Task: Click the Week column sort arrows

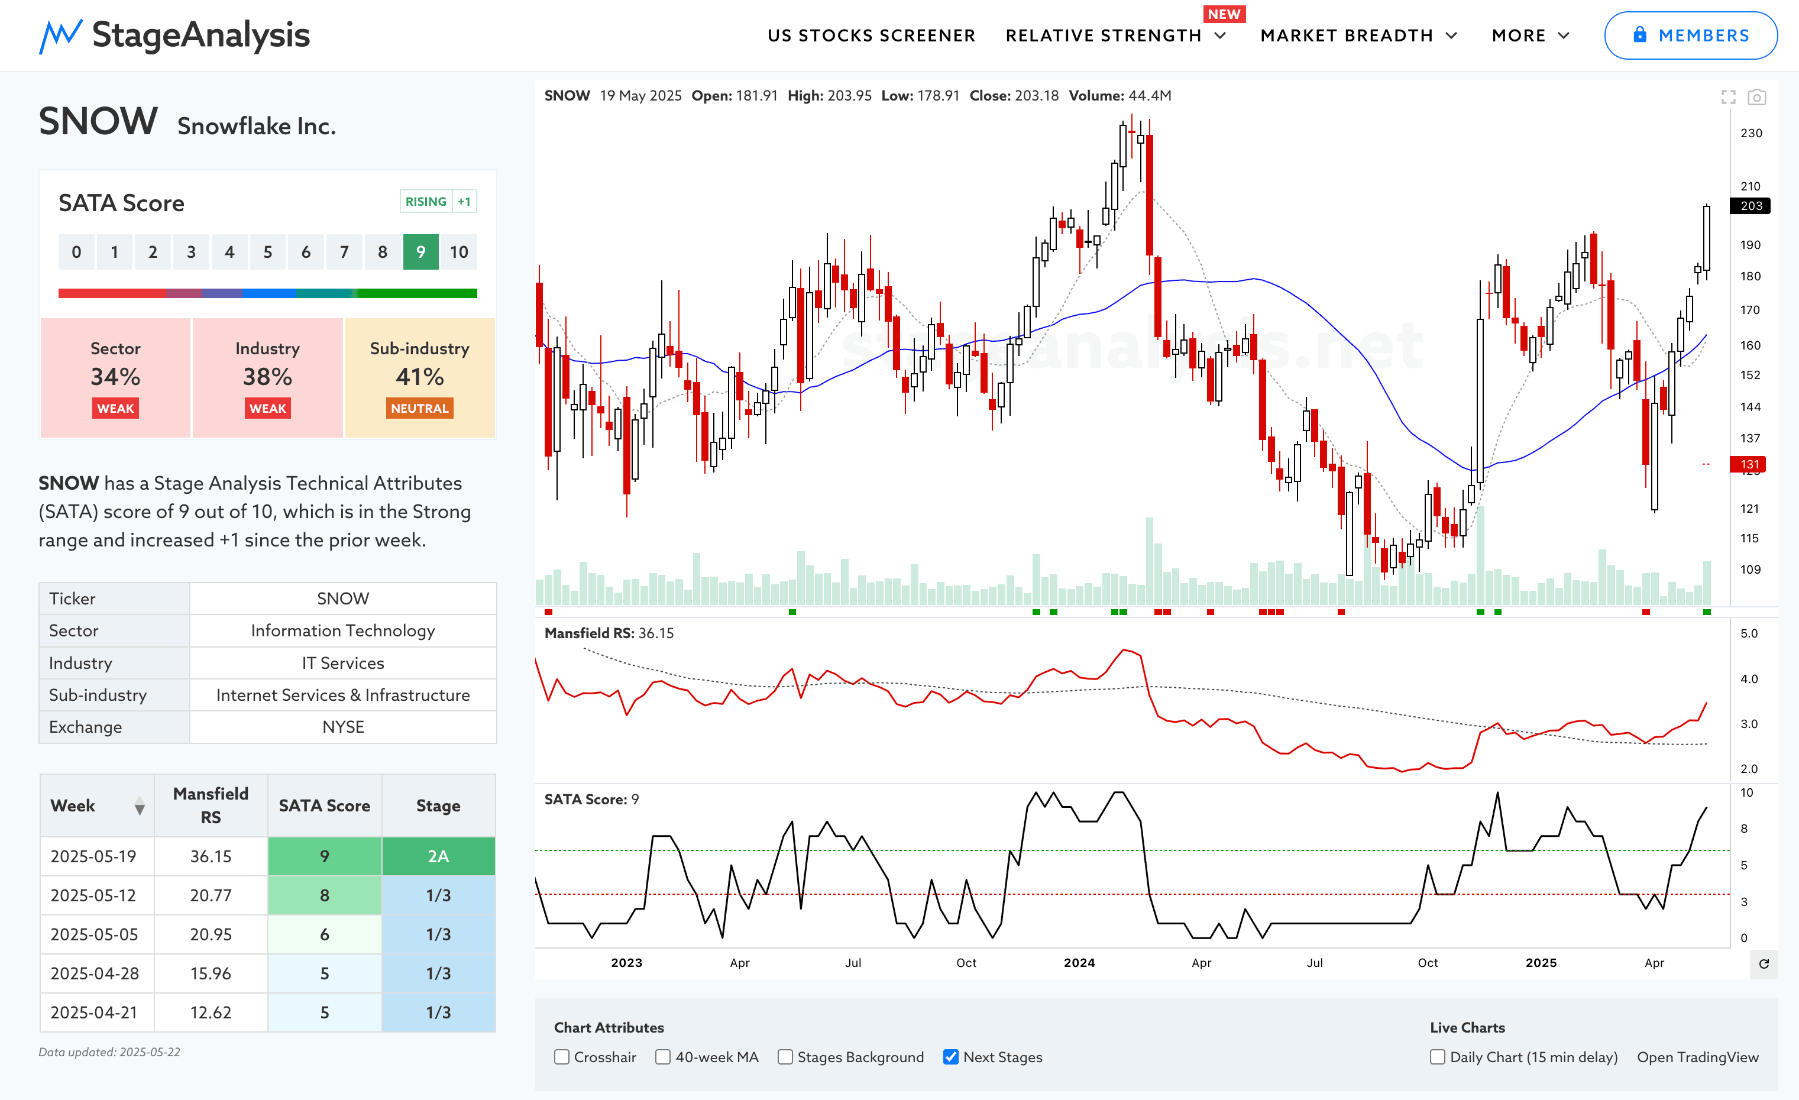Action: pos(140,807)
